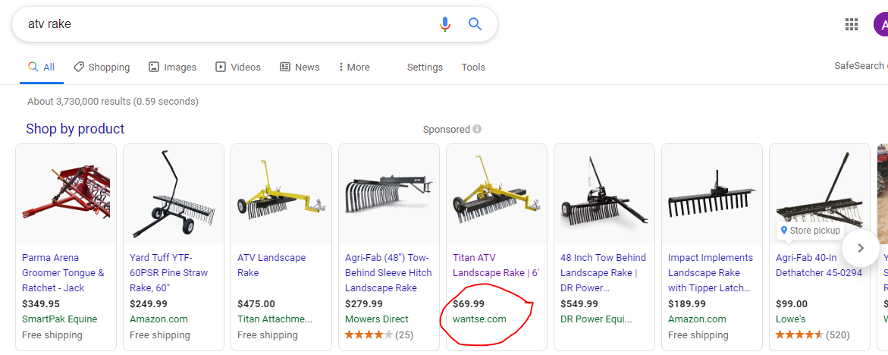Click the Parma Arena Groomer product image
Screen dimensions: 888x355
(x=66, y=194)
